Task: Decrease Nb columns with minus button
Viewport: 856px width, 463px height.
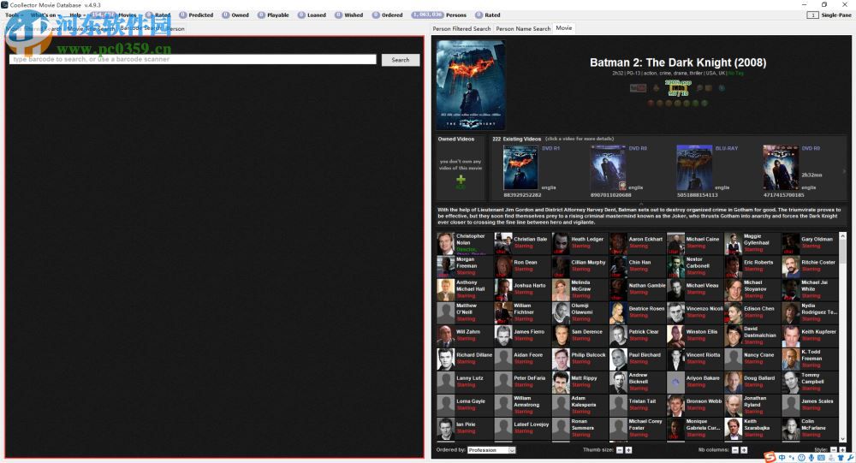Action: [734, 450]
